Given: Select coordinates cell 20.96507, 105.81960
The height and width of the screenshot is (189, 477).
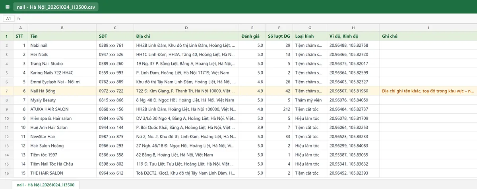Looking at the screenshot, I should [353, 91].
